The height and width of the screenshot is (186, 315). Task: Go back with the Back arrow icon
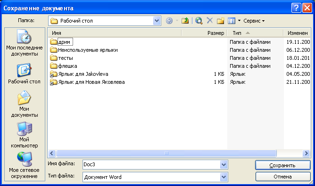tap(169, 21)
